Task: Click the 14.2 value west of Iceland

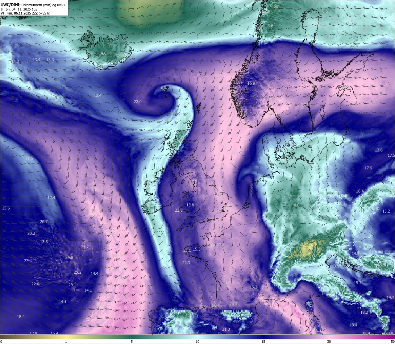Action: [x=15, y=62]
